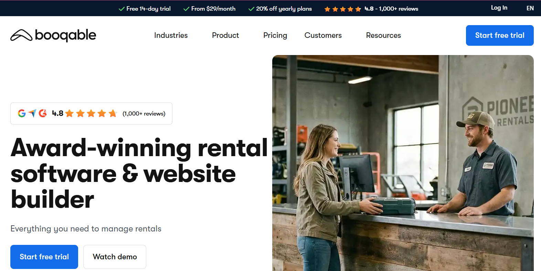Viewport: 541px width, 271px height.
Task: Click the Free 14-day trial text
Action: pyautogui.click(x=148, y=9)
